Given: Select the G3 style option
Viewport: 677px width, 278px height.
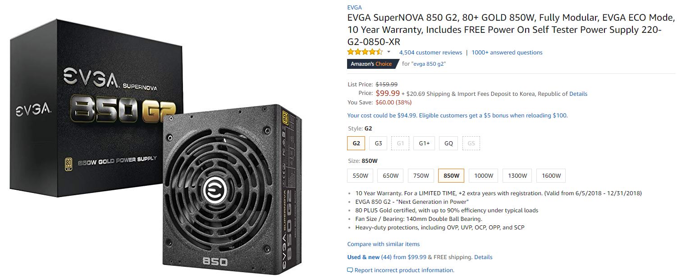Looking at the screenshot, I should pos(378,143).
